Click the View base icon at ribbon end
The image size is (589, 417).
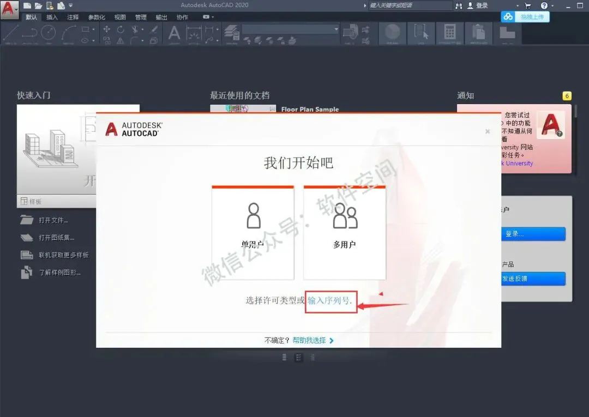[x=507, y=33]
